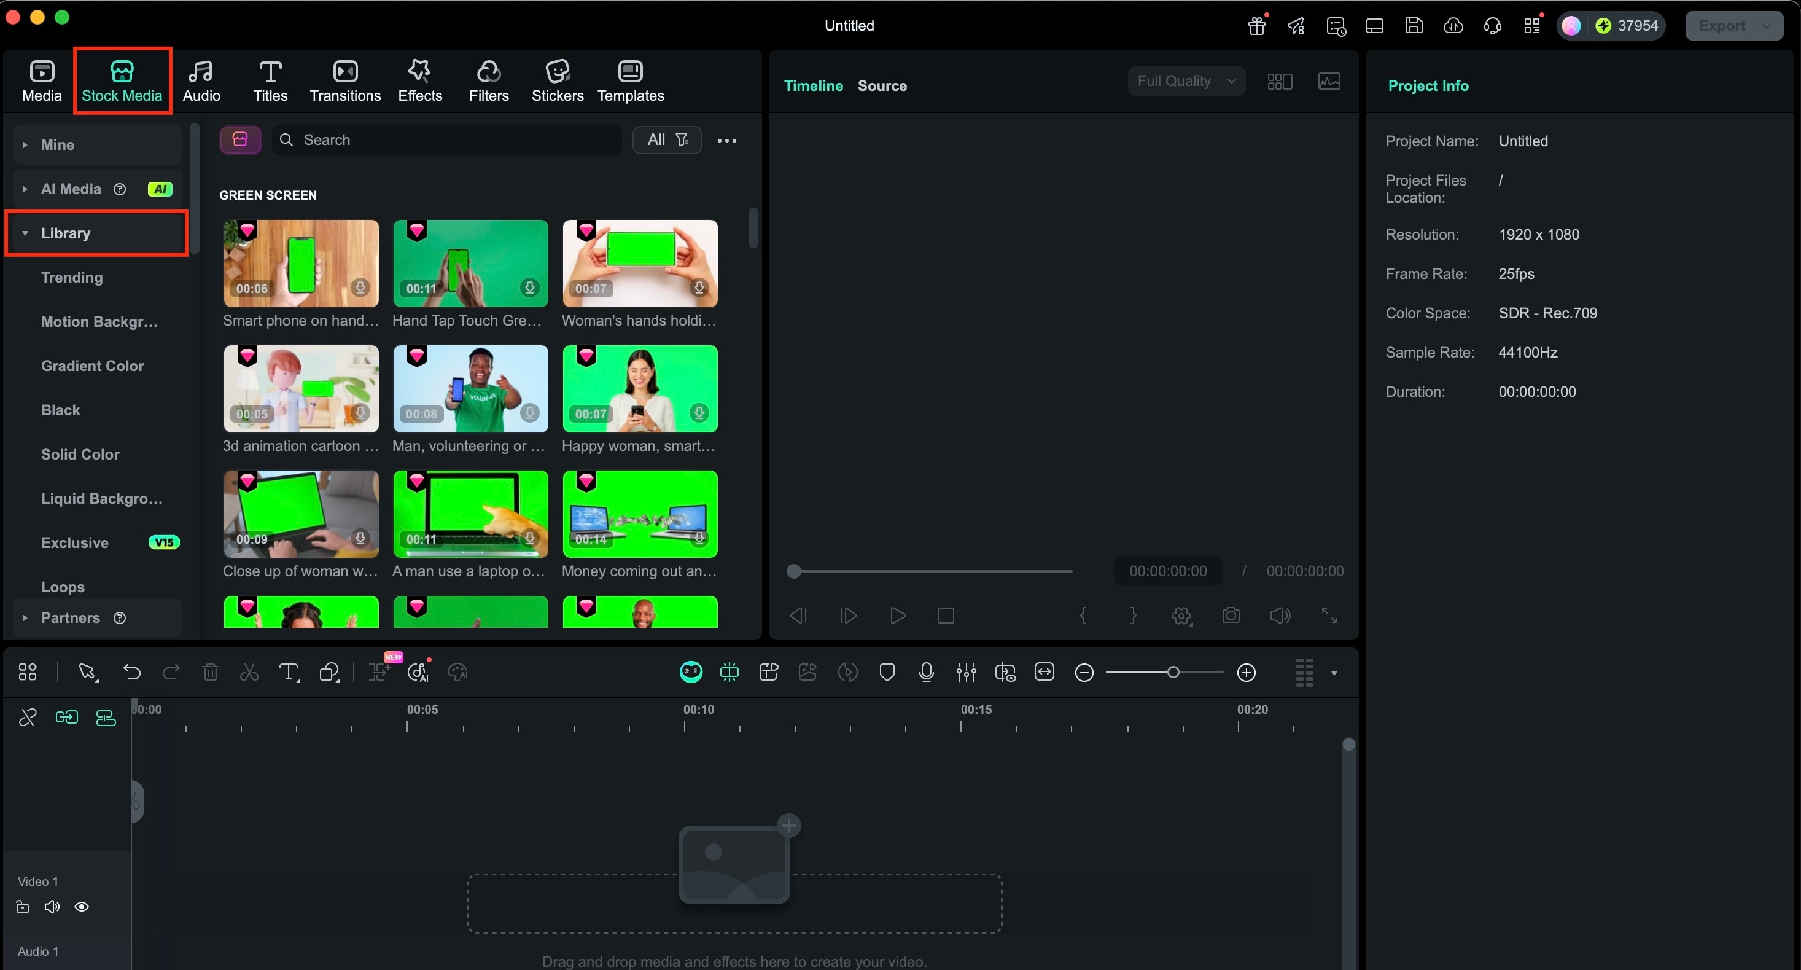Save the current project
1801x970 pixels.
1414,26
